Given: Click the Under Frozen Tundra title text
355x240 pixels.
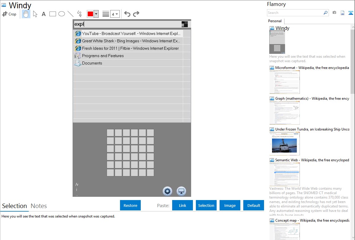Looking at the screenshot, I should pyautogui.click(x=312, y=129).
